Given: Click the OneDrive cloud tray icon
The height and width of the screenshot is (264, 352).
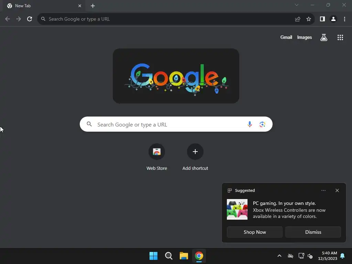Looking at the screenshot, I should pos(290,256).
